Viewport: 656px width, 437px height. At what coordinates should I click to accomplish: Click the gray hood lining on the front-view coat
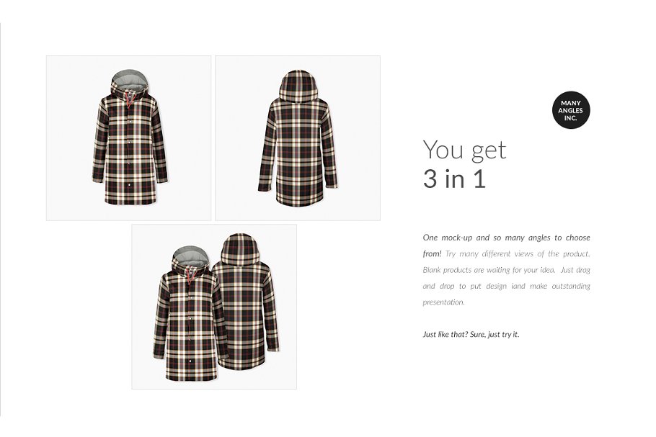129,78
